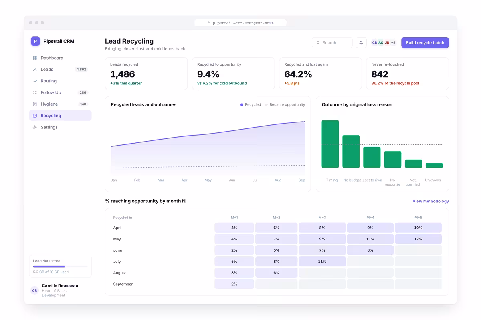Click 5.9 GB of 10 GB used text

pyautogui.click(x=51, y=272)
